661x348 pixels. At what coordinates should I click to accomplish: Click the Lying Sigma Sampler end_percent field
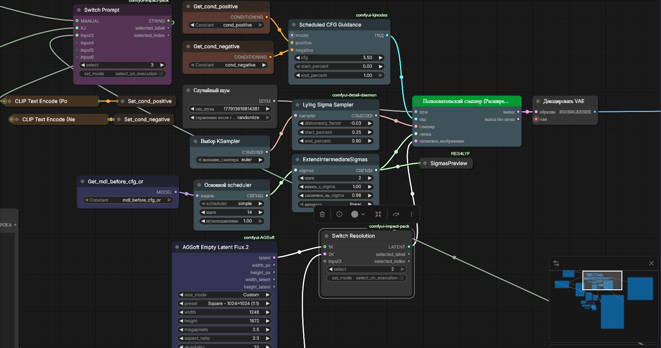[335, 141]
